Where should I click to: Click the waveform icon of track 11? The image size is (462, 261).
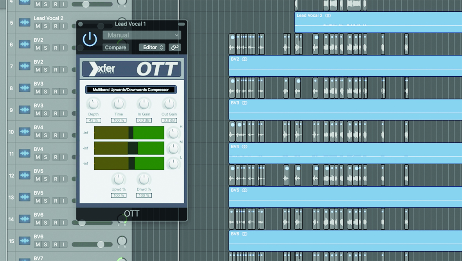coord(25,153)
